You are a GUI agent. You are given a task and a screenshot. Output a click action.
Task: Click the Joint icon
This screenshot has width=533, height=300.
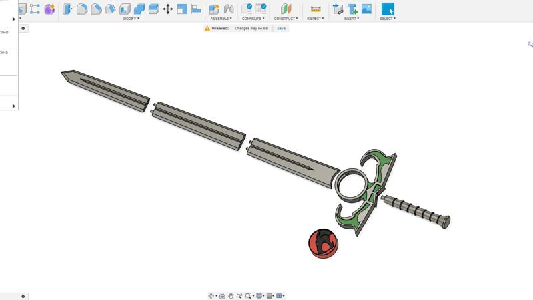coord(229,9)
